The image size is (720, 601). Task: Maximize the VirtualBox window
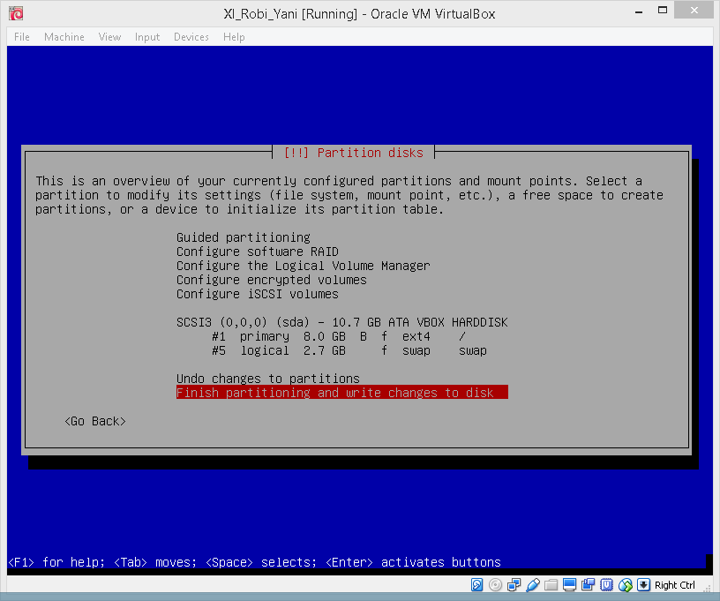click(662, 11)
